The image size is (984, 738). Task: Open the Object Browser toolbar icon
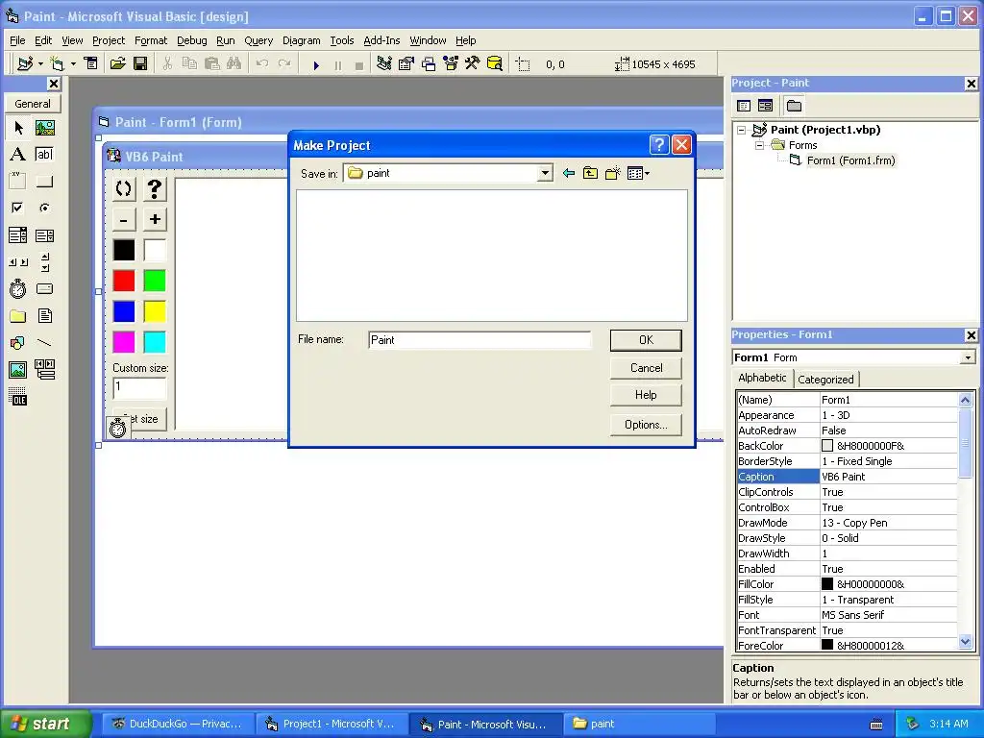451,64
